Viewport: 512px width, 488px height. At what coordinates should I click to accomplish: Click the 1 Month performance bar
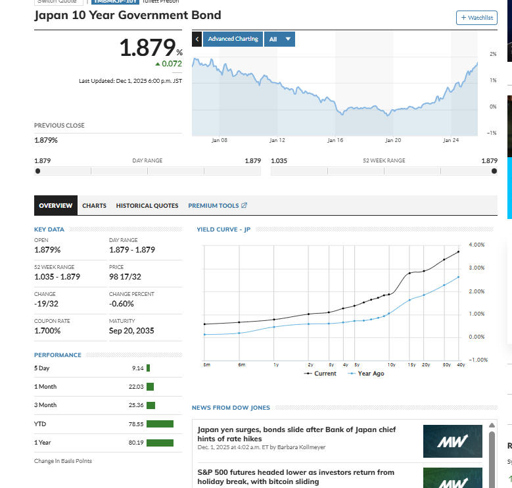coord(151,387)
